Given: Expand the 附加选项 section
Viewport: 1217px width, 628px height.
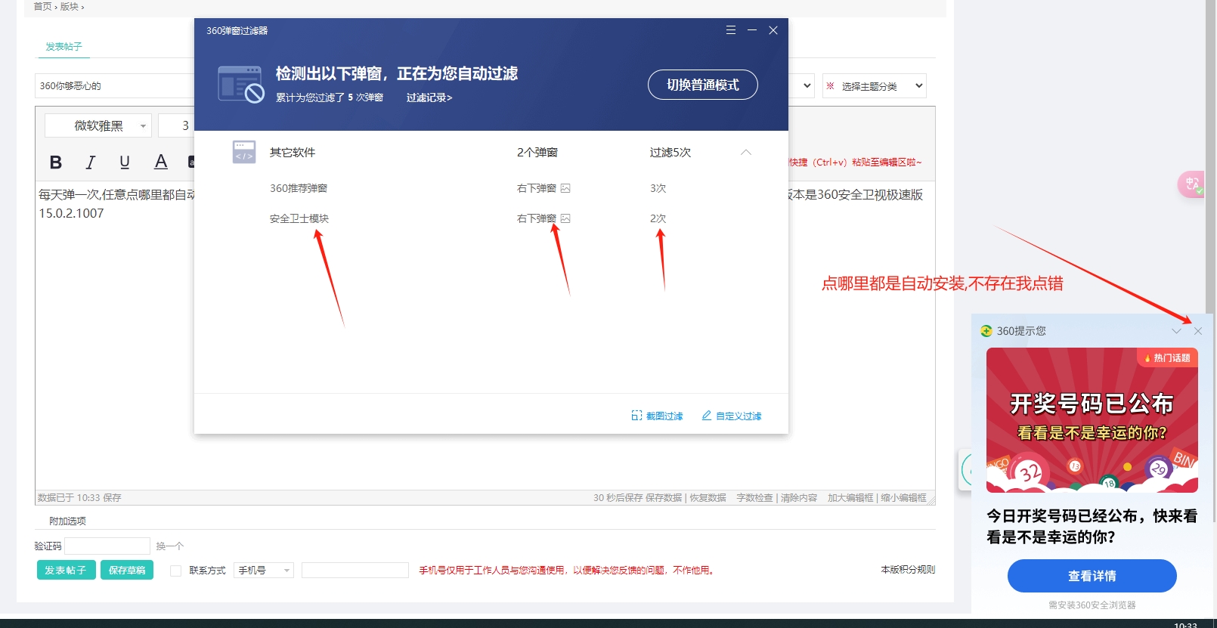Looking at the screenshot, I should (x=67, y=521).
